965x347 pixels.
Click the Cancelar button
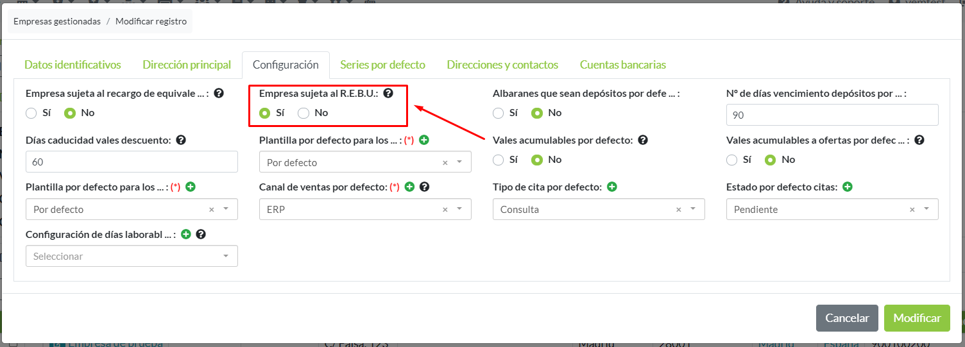847,318
